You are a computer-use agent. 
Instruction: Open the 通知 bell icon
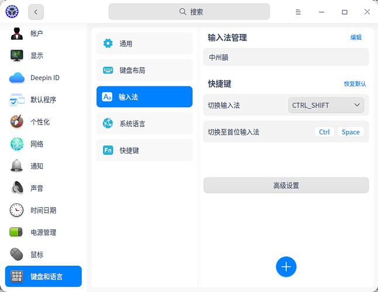[16, 166]
